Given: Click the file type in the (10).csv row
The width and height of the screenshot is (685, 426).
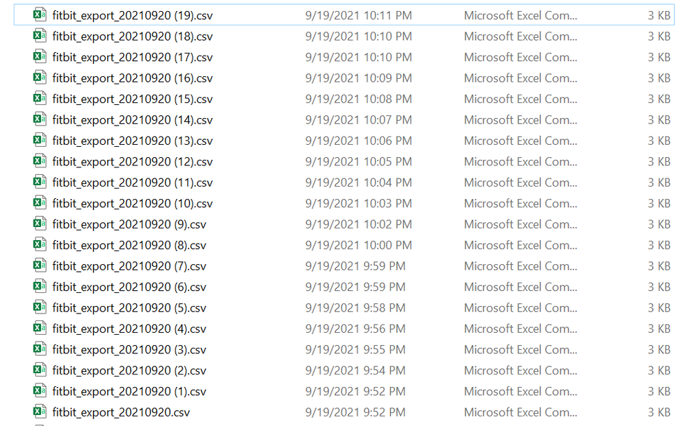Looking at the screenshot, I should point(520,204).
